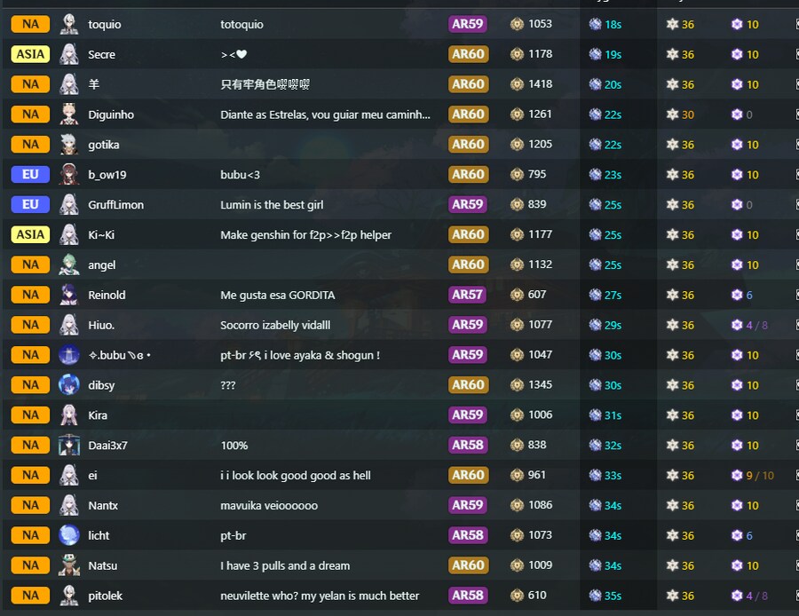The image size is (799, 616).
Task: Click EU region badge for GruffLimon
Action: [x=30, y=204]
